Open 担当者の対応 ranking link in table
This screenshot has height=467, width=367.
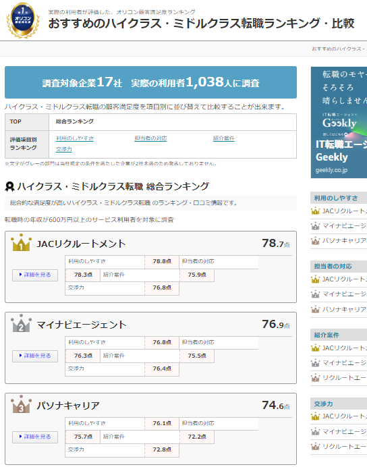click(150, 138)
